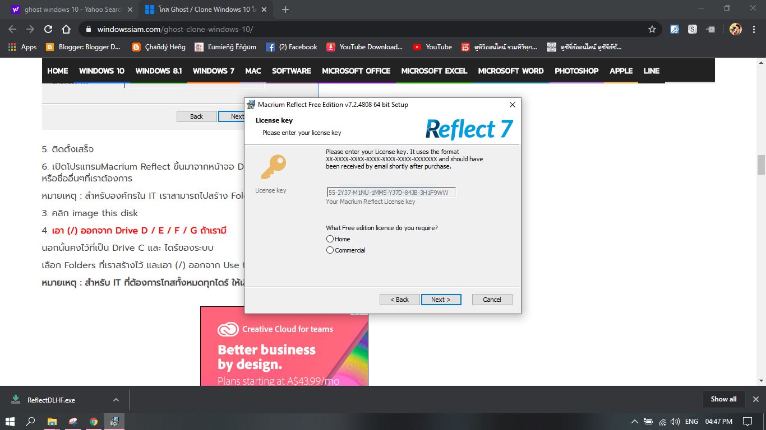This screenshot has height=430, width=766.
Task: Open the YouTube bookmark
Action: (432, 47)
